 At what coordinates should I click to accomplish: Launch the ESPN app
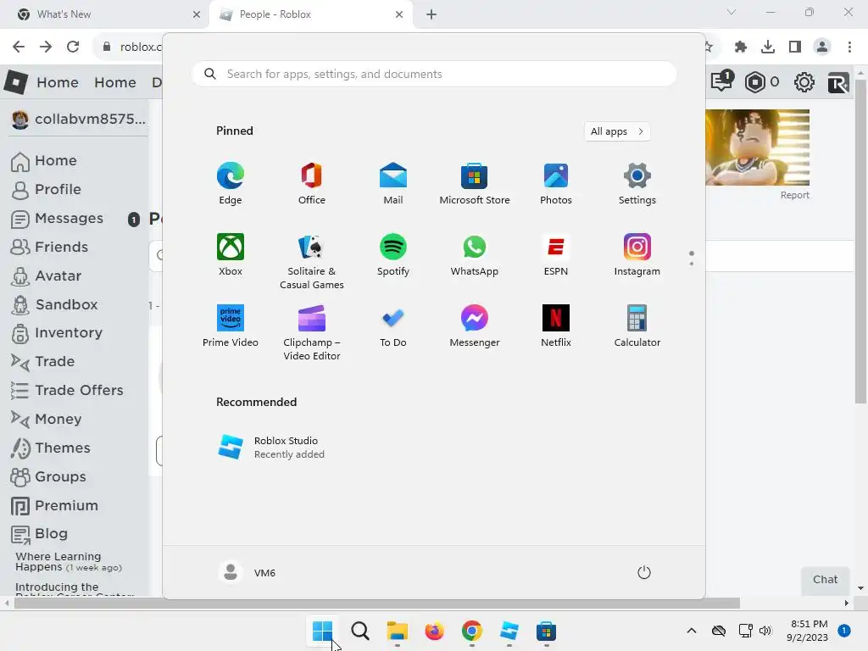[556, 255]
